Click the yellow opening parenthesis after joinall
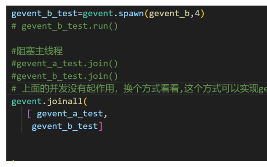 (x=85, y=102)
